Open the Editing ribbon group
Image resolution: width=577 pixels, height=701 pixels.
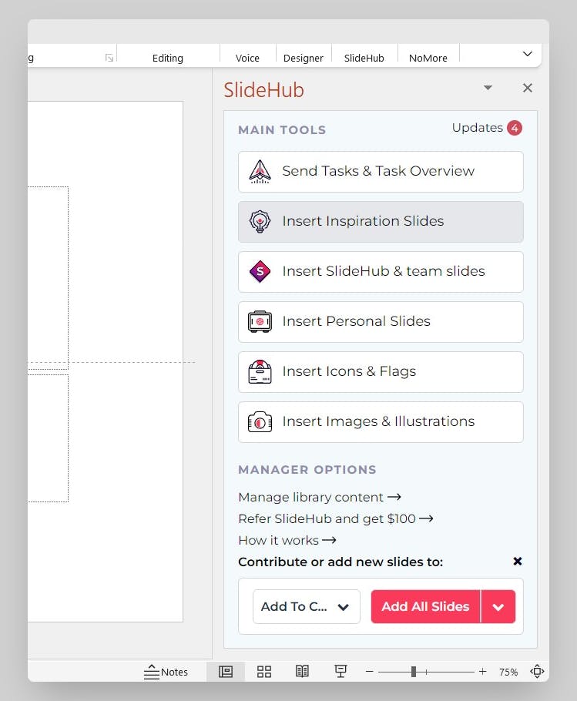(168, 58)
